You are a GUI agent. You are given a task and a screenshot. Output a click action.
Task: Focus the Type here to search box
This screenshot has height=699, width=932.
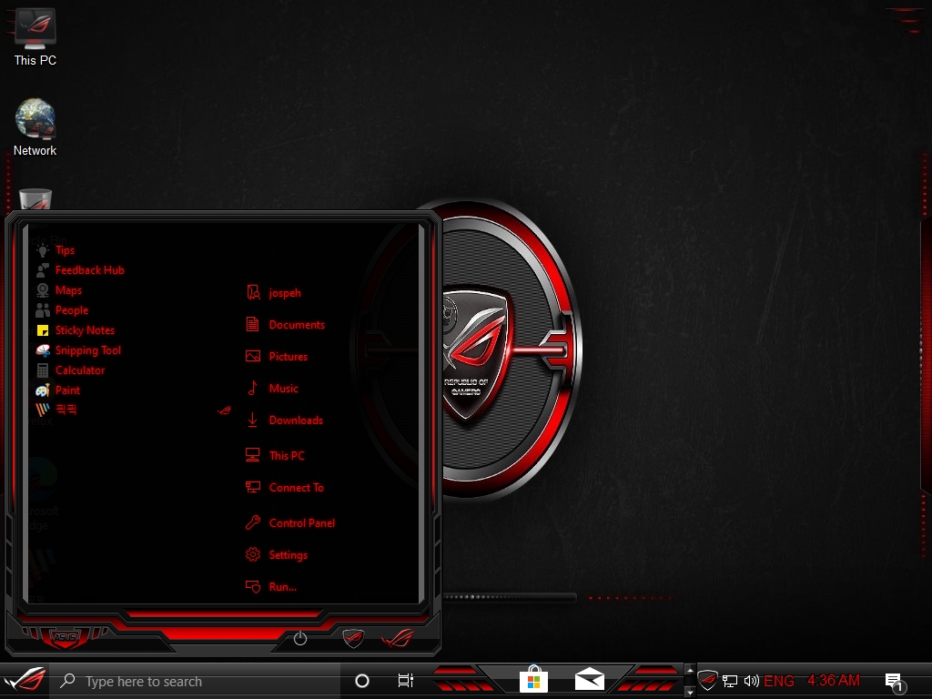point(195,681)
